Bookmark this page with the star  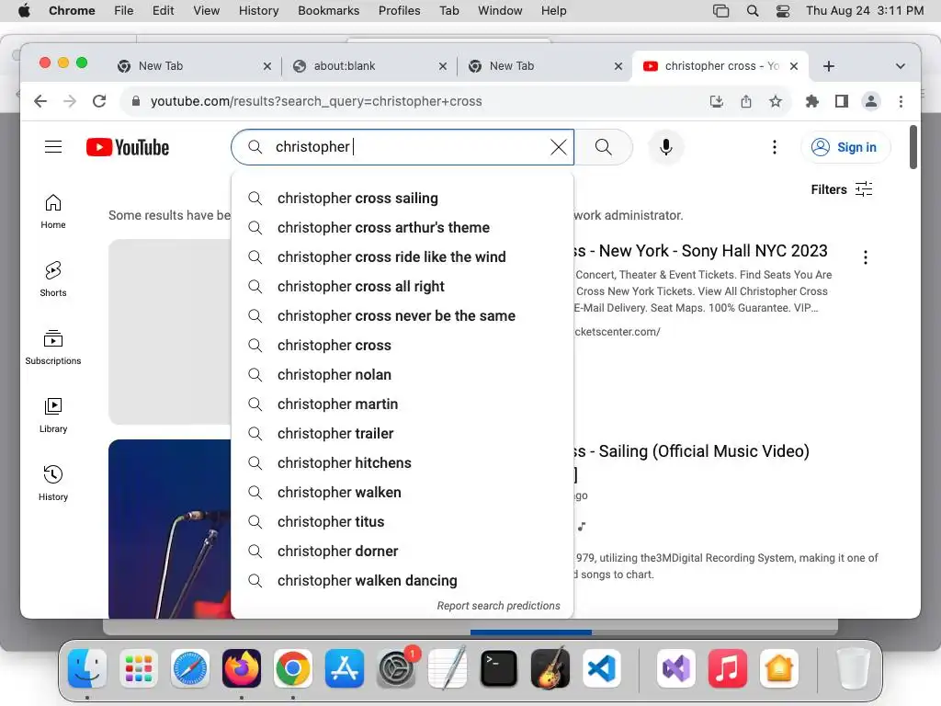pos(776,101)
